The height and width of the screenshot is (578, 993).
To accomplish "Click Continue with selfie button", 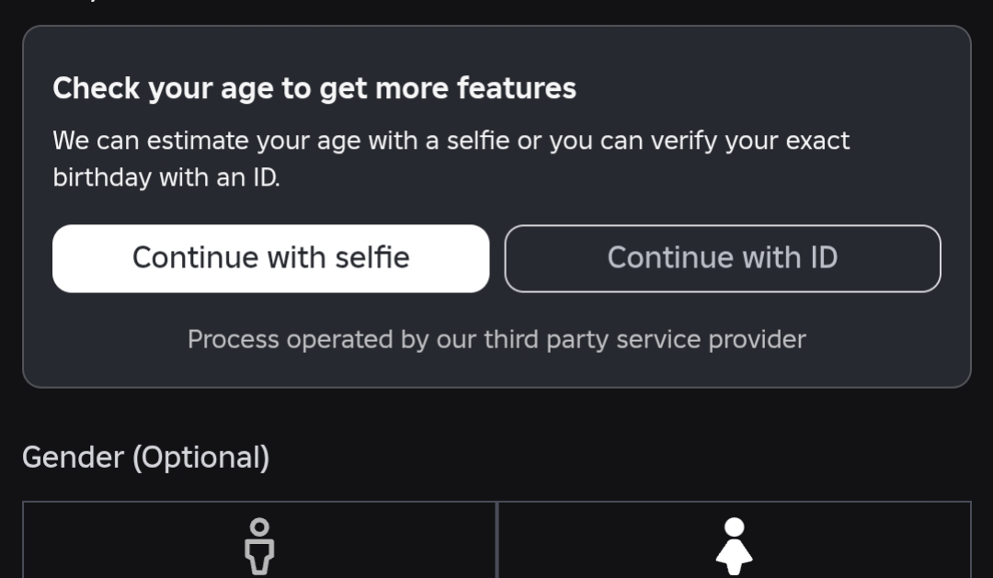I will pyautogui.click(x=270, y=258).
